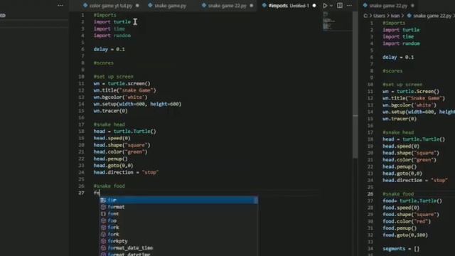Screen dimensions: 455x256
Task: Select the #imports Untitled-1 tab
Action: (x=289, y=6)
